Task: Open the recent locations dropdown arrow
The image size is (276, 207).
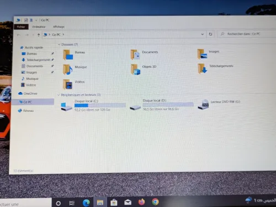Action: 33,35
